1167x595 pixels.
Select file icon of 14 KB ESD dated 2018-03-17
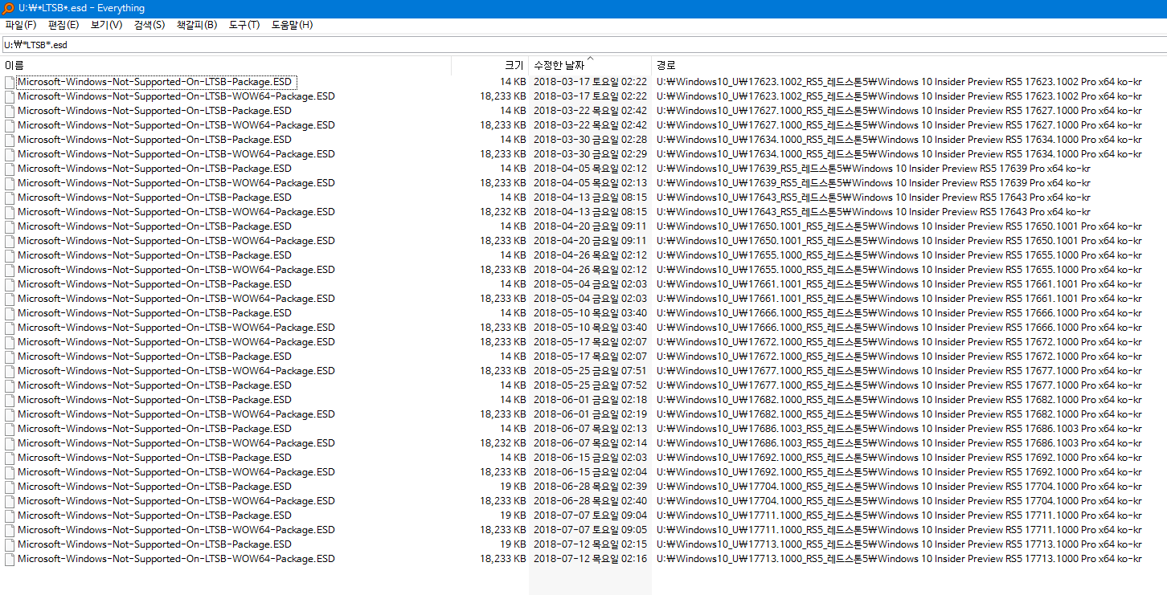pyautogui.click(x=10, y=82)
